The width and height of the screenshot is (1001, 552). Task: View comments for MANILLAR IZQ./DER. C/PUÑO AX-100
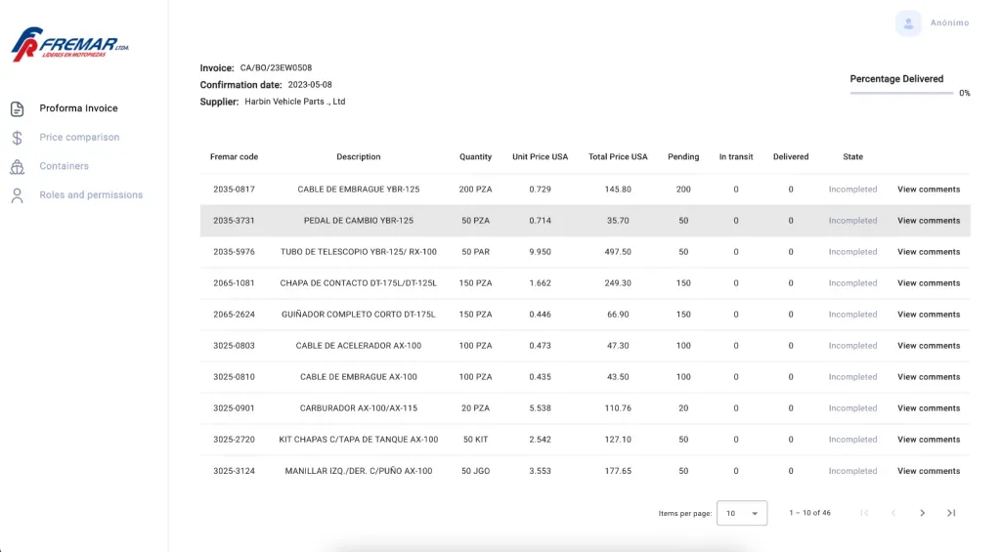929,471
